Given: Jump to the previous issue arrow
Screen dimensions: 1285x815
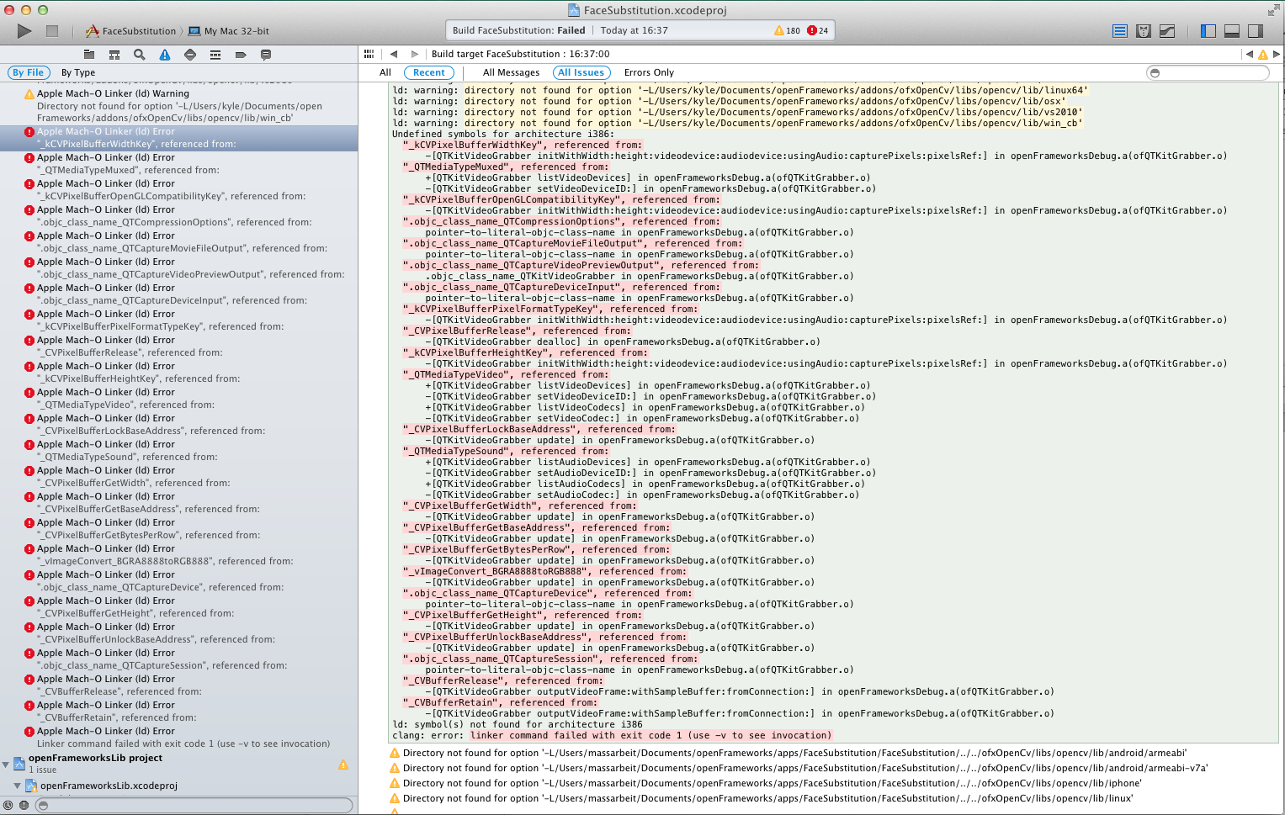Looking at the screenshot, I should [1249, 54].
